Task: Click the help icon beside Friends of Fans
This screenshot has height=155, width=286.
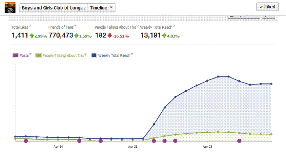Action: pos(75,26)
